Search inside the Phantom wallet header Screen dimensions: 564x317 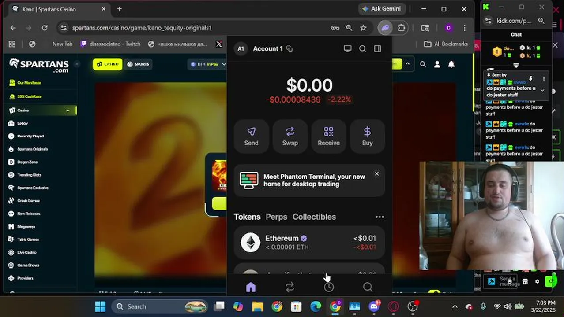(x=363, y=49)
